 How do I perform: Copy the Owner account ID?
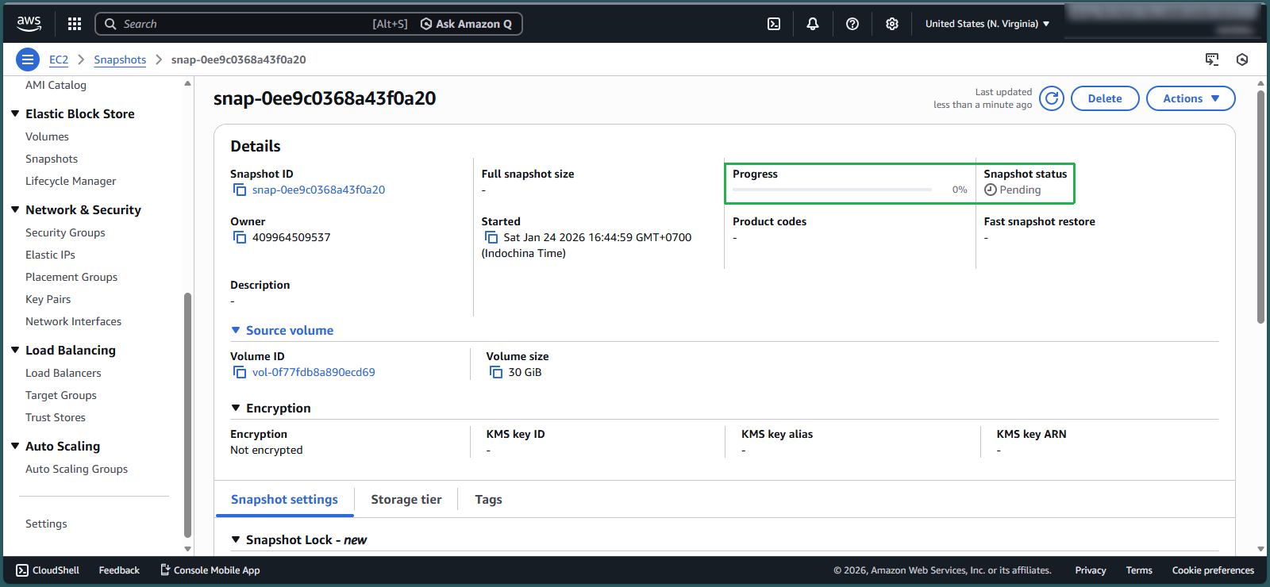pos(240,237)
